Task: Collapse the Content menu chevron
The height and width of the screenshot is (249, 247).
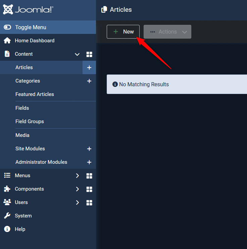Action: tap(77, 54)
